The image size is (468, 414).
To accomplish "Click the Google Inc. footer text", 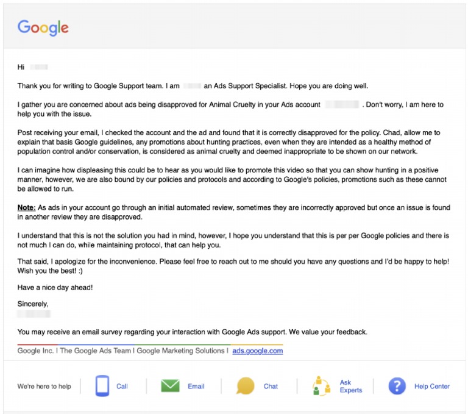I will 35,351.
